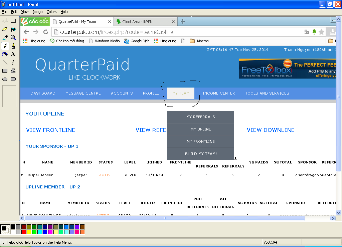Pick the black color swatch
The width and height of the screenshot is (342, 247).
pos(13,227)
